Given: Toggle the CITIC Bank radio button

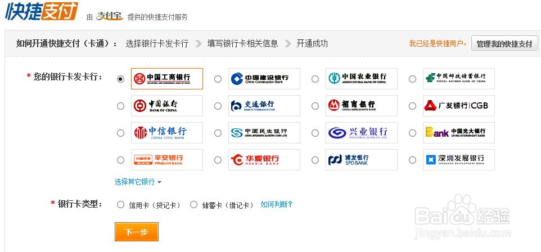Looking at the screenshot, I should (120, 133).
